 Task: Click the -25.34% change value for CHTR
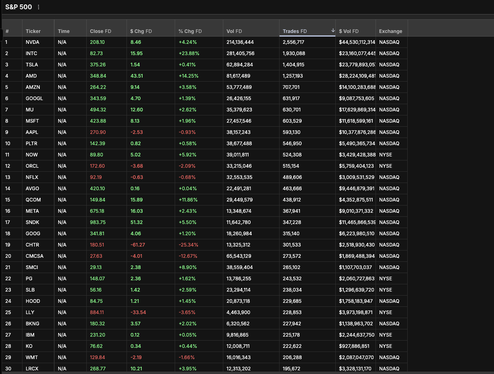point(188,245)
